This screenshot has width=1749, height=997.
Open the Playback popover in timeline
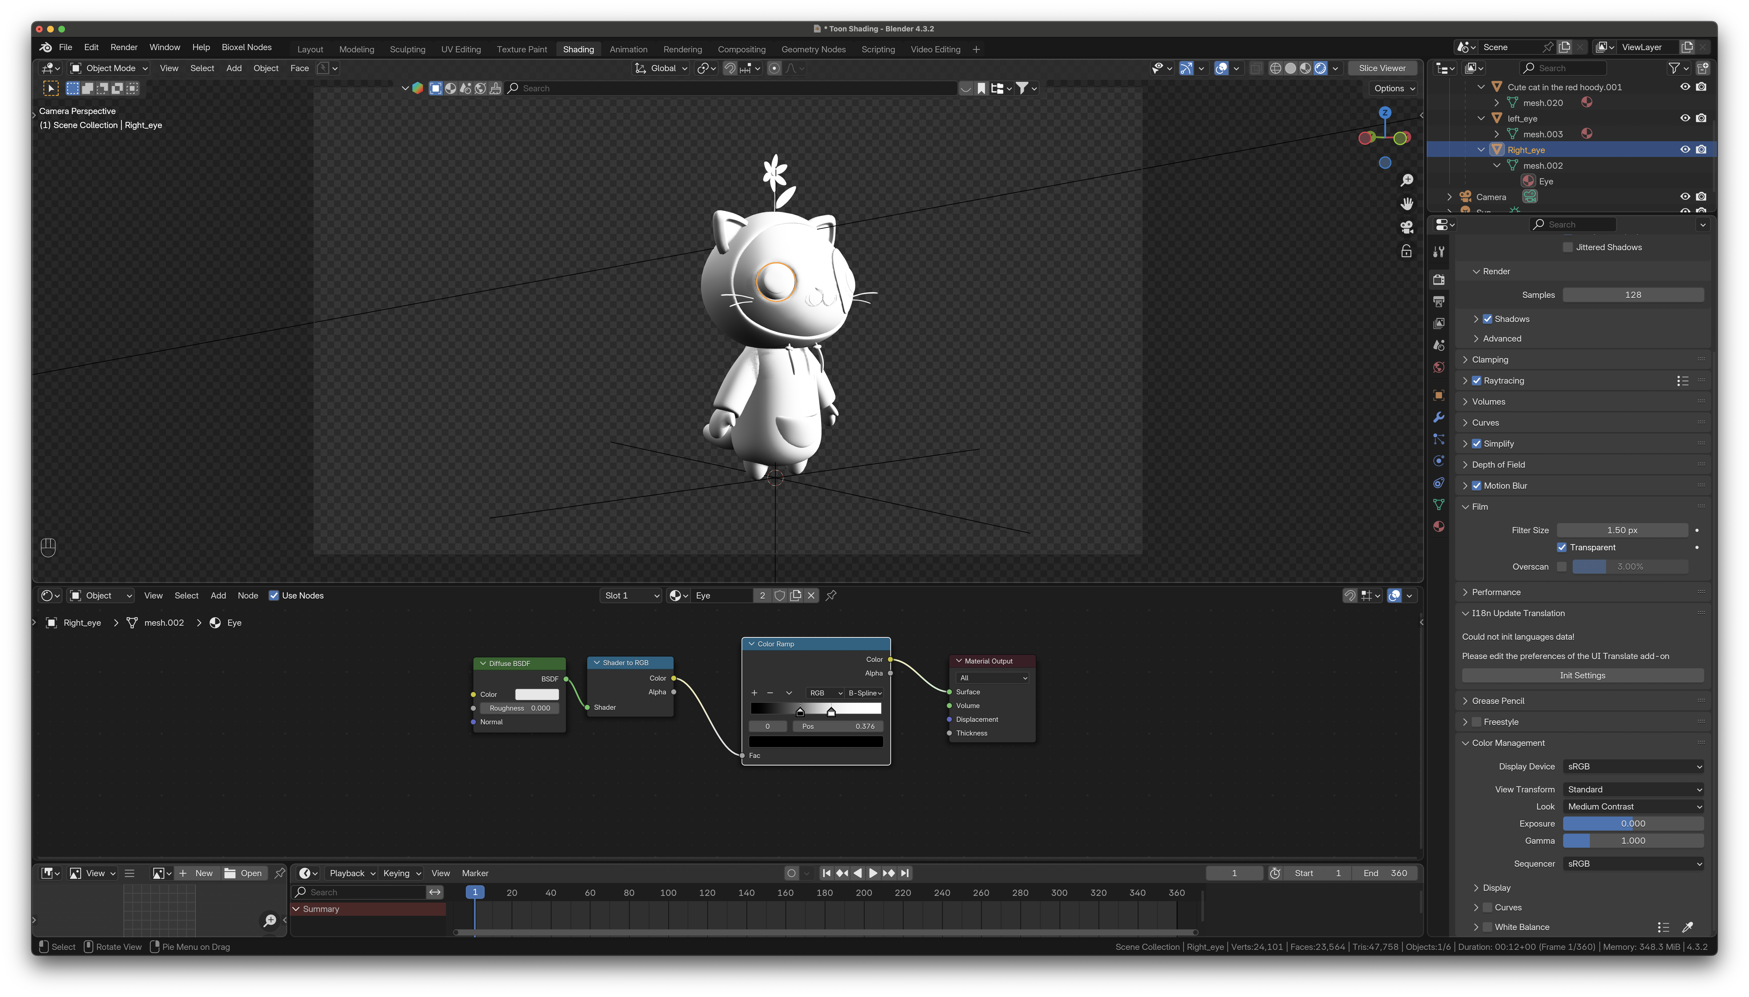(352, 873)
